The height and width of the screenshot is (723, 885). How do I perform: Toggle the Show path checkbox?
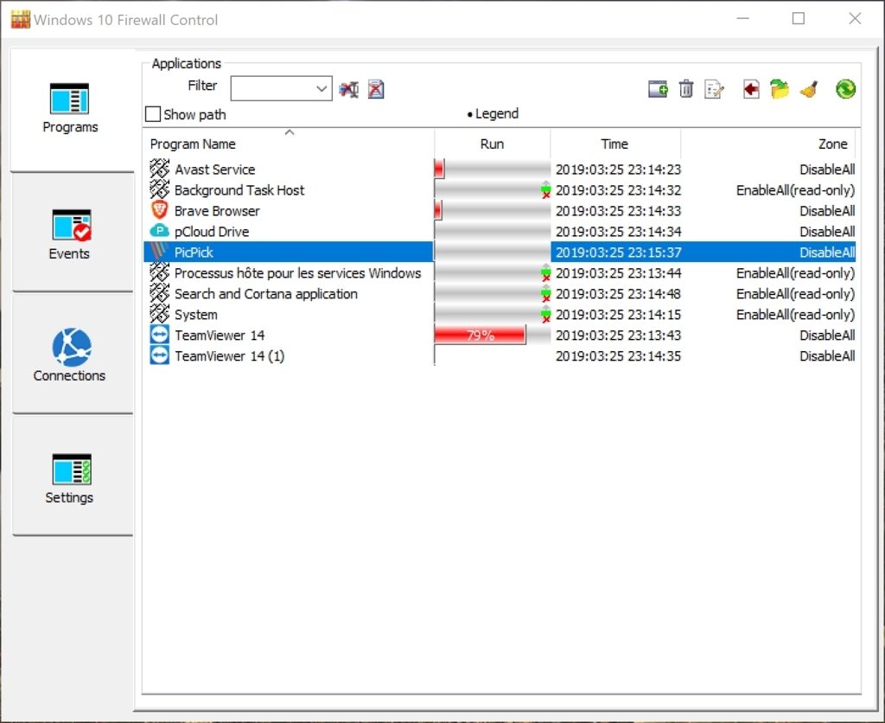153,115
